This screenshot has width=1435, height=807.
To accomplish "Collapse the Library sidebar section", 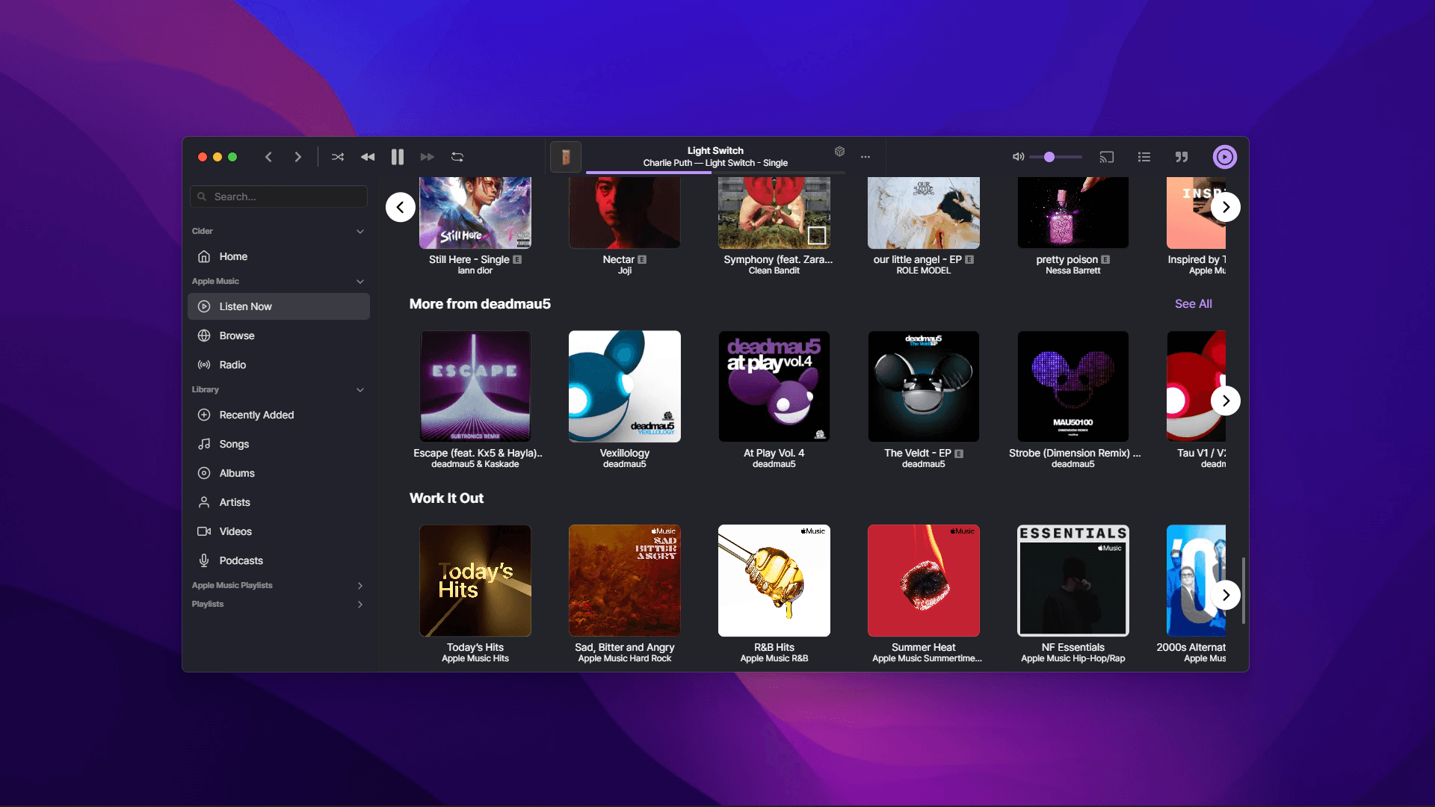I will pos(360,390).
